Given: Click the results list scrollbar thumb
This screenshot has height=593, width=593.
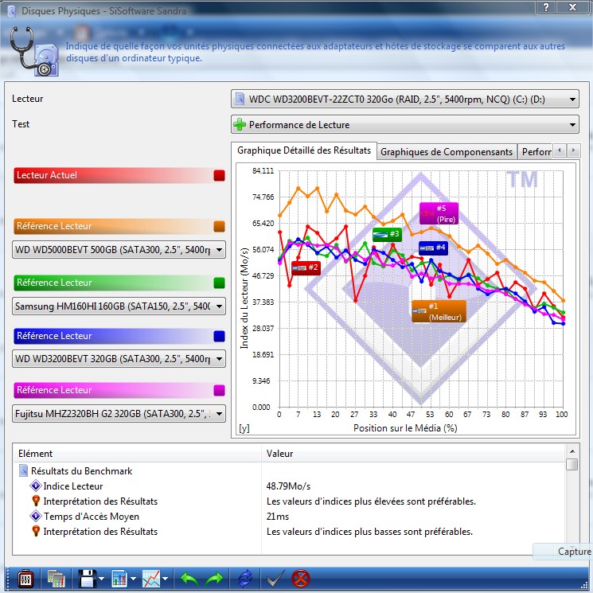Looking at the screenshot, I should pos(572,464).
